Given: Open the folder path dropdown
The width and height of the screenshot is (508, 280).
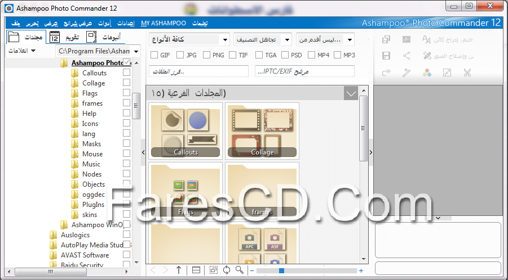Looking at the screenshot, I should 136,51.
